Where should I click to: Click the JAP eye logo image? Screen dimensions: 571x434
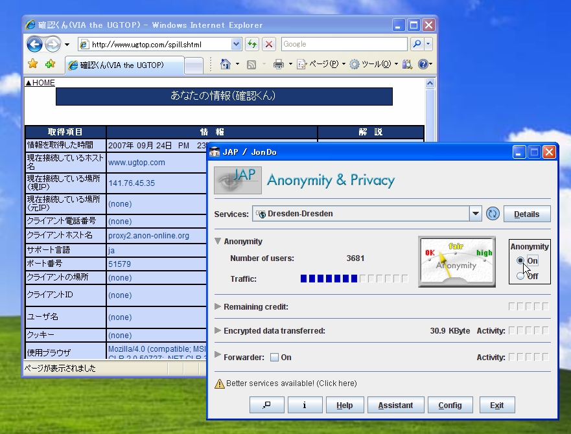coord(237,180)
